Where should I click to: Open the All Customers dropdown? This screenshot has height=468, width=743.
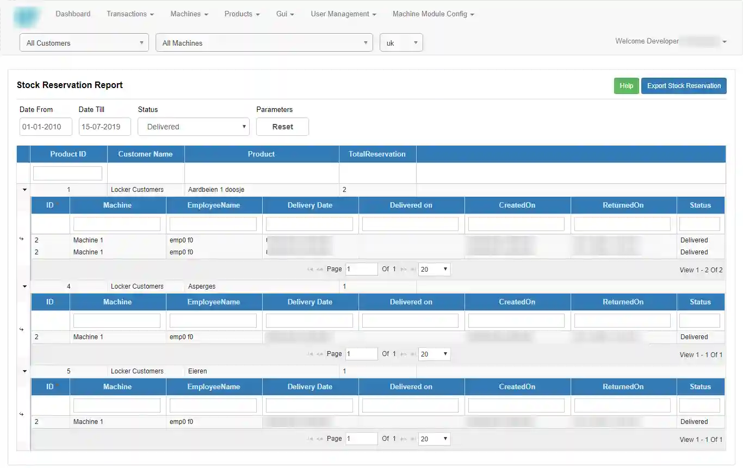pyautogui.click(x=84, y=43)
